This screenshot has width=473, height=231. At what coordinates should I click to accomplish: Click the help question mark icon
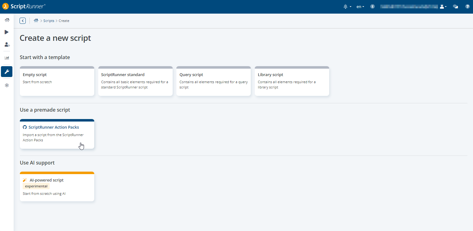point(467,6)
